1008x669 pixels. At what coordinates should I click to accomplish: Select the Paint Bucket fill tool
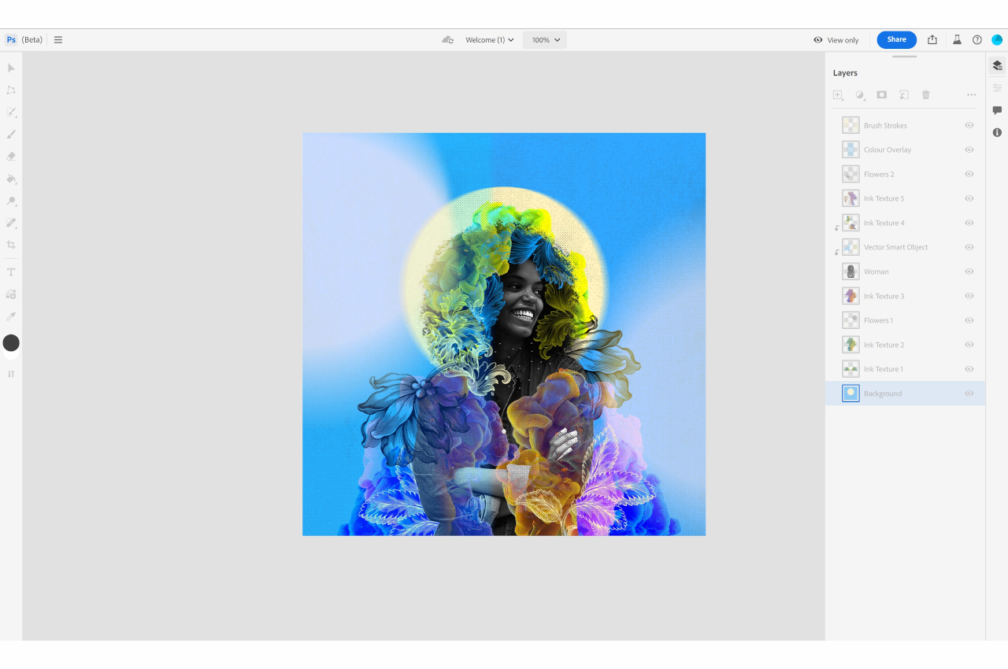[x=11, y=179]
